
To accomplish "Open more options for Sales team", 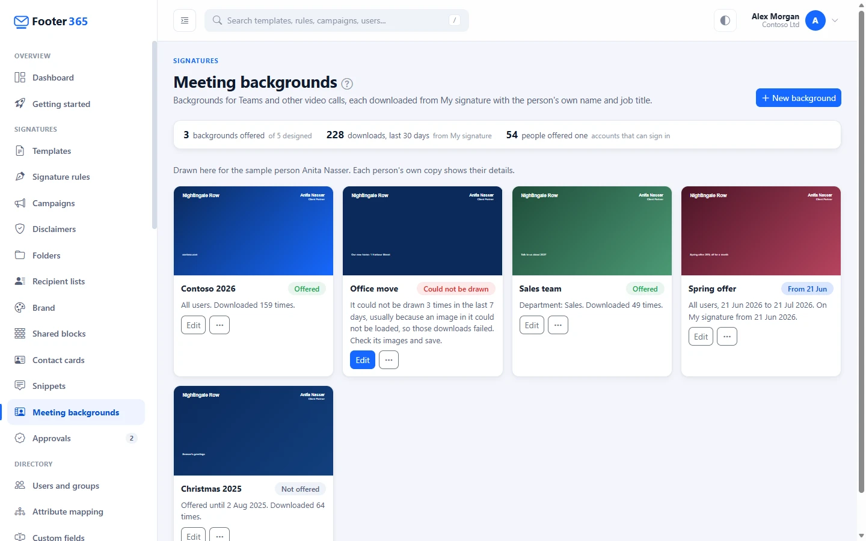I will (x=558, y=325).
